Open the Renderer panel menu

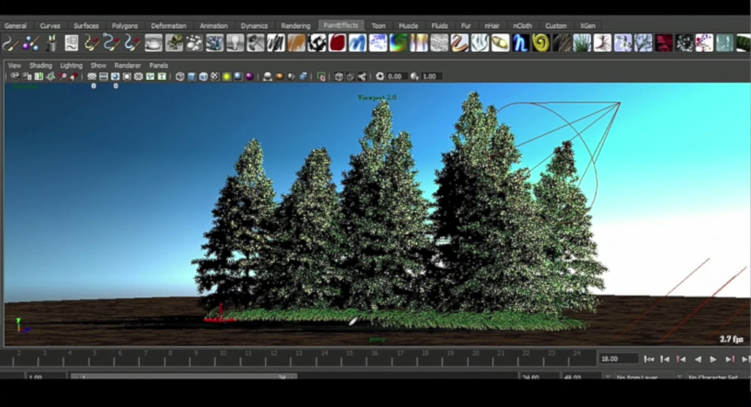point(127,65)
